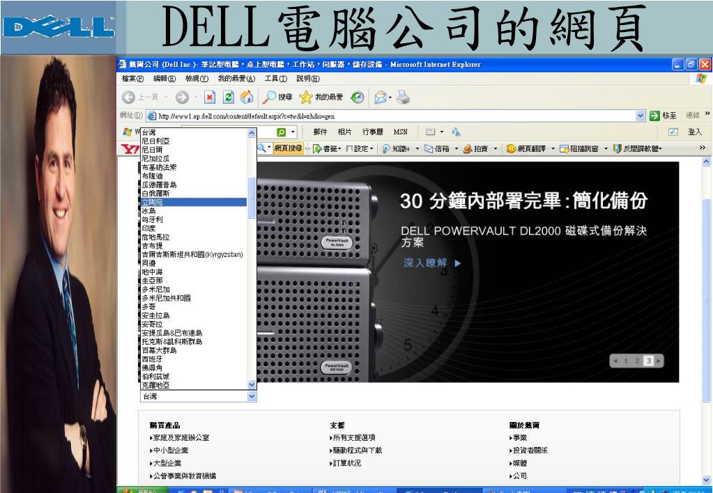This screenshot has height=493, width=713.
Task: Click the red X Stop button
Action: tap(209, 97)
